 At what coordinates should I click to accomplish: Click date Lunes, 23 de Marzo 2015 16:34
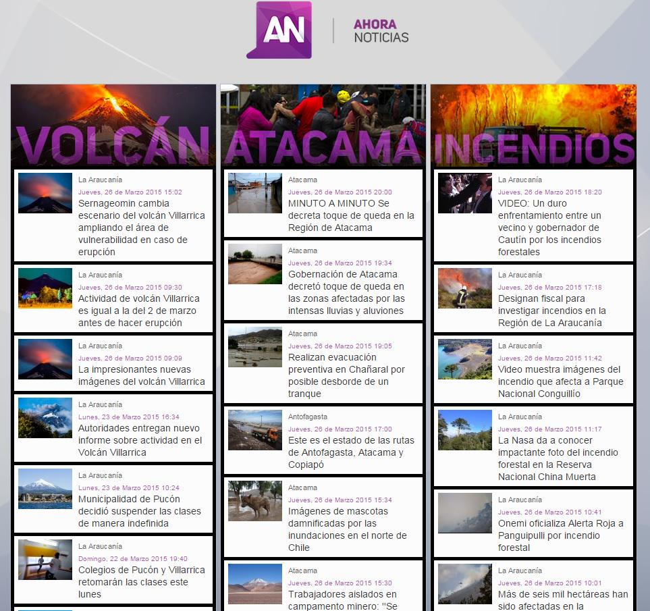(x=129, y=417)
